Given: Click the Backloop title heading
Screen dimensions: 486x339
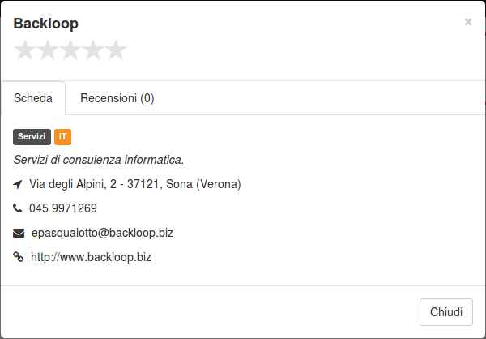Looking at the screenshot, I should point(46,24).
